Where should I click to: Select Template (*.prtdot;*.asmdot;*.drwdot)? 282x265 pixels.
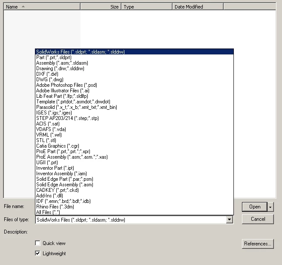(134, 102)
